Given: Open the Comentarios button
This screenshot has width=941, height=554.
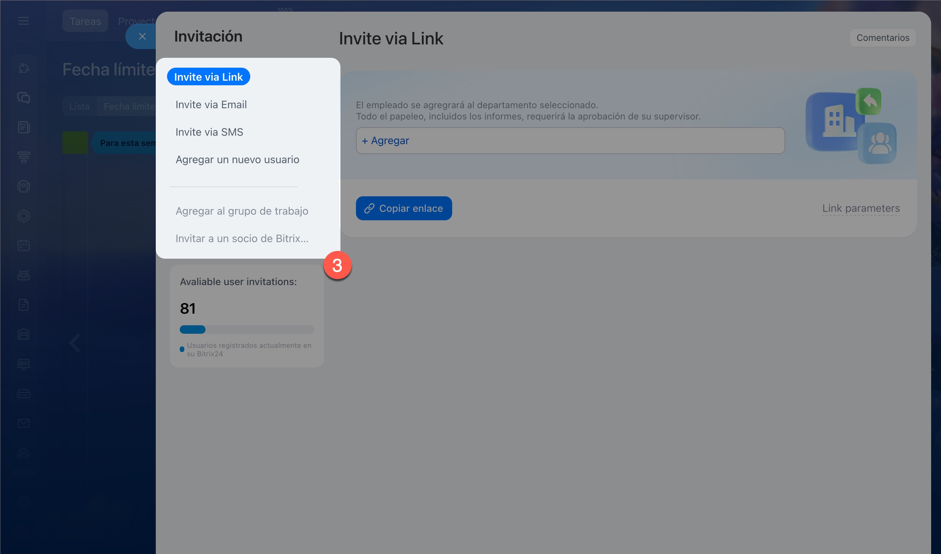Looking at the screenshot, I should tap(883, 38).
